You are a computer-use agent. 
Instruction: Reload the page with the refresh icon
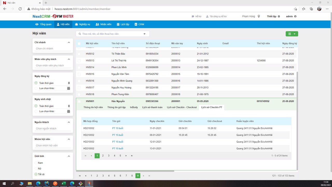[20, 9]
